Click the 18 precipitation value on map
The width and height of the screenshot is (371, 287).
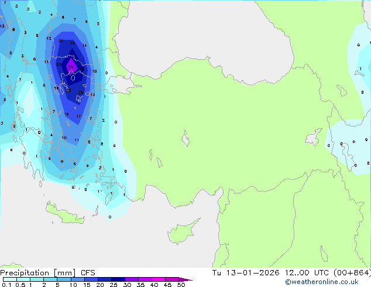click(x=66, y=114)
